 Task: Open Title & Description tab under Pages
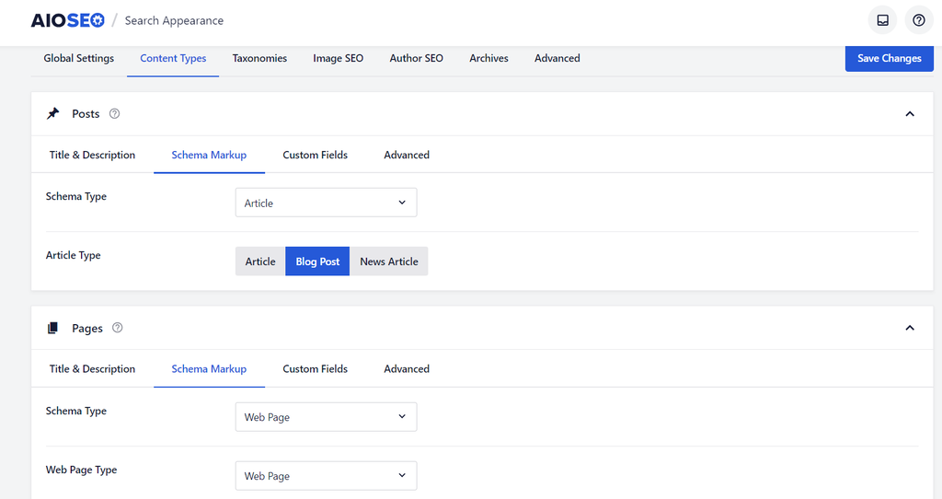[x=92, y=368]
